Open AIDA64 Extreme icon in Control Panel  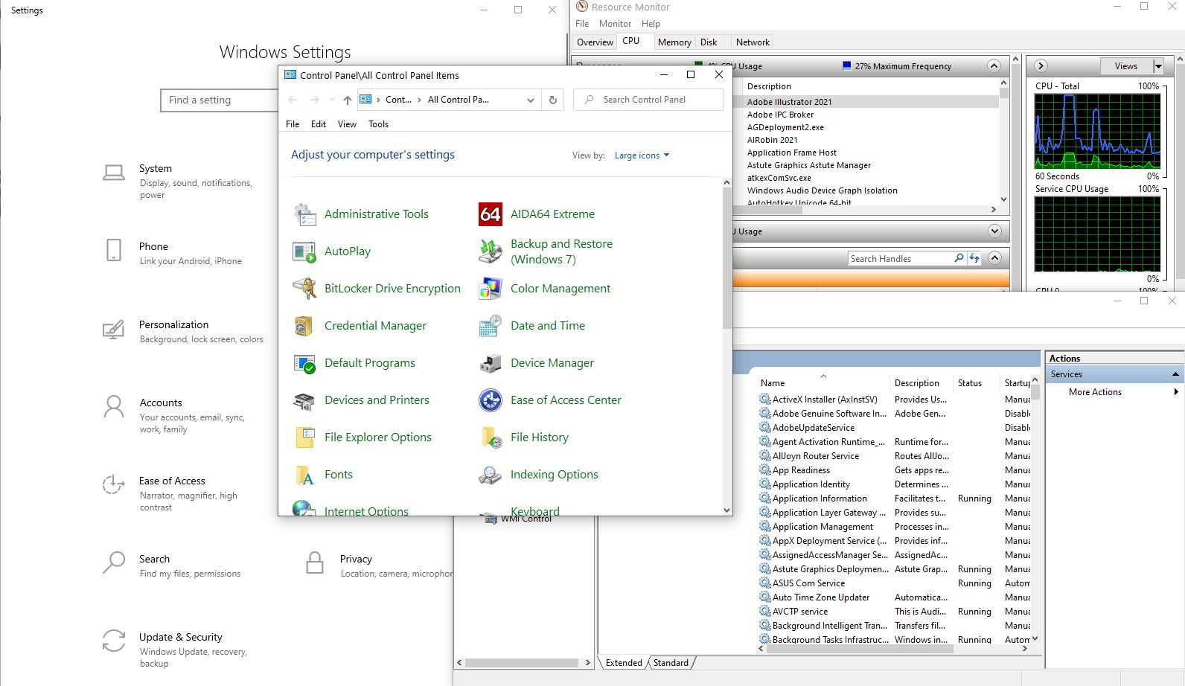[491, 214]
